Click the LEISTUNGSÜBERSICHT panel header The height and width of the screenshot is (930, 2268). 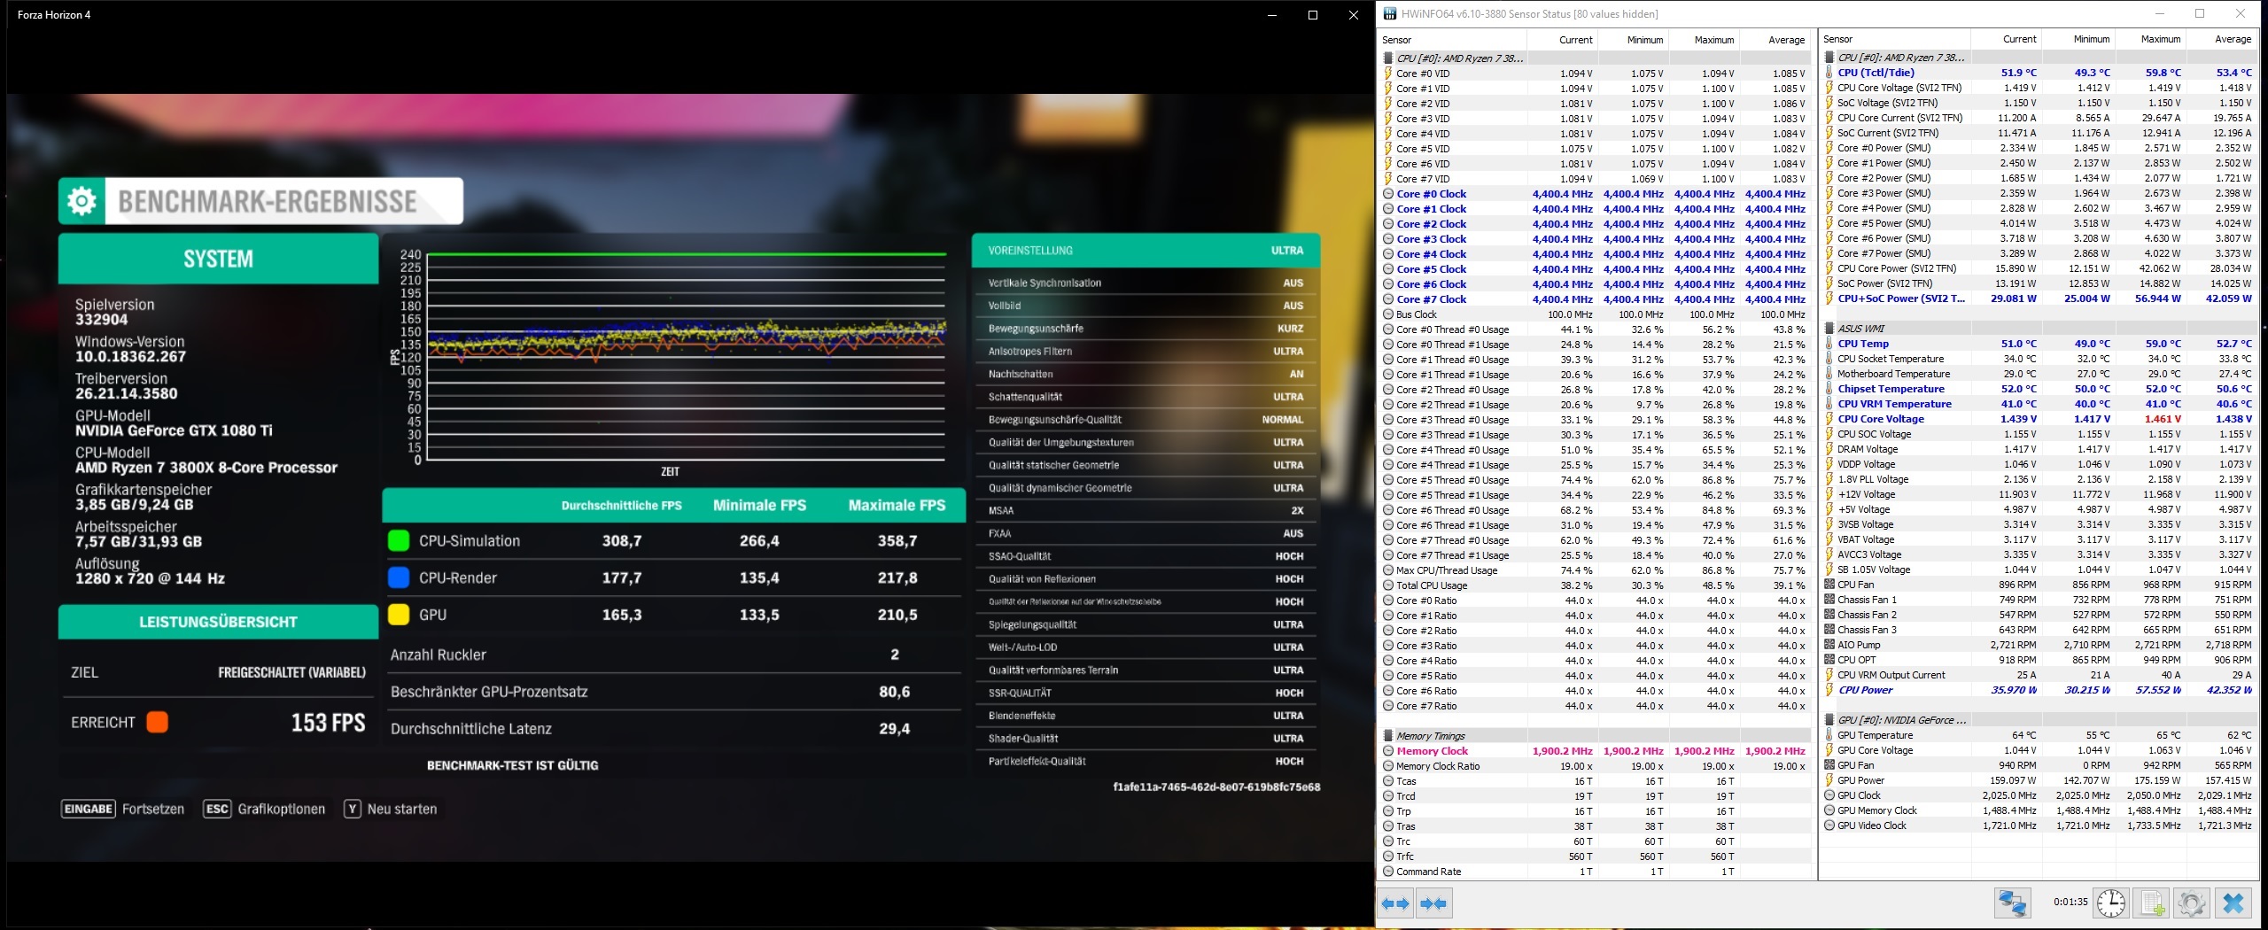(x=218, y=622)
